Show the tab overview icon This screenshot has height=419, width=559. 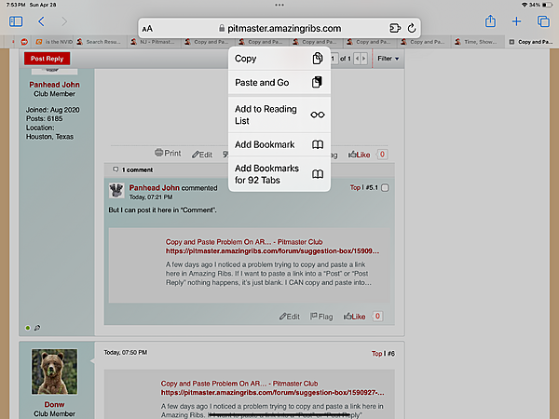pyautogui.click(x=543, y=21)
